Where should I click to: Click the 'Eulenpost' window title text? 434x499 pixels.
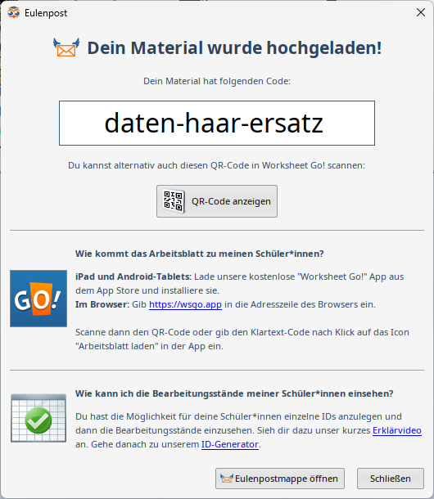coord(46,13)
